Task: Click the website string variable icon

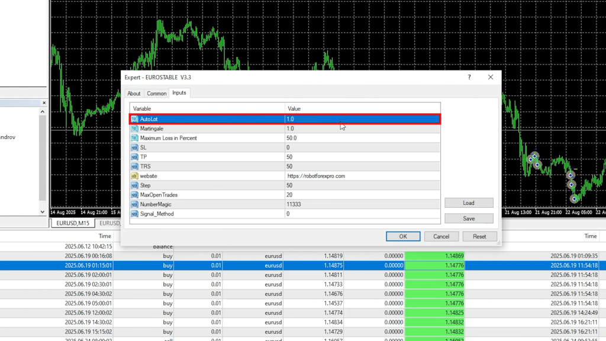Action: click(134, 176)
